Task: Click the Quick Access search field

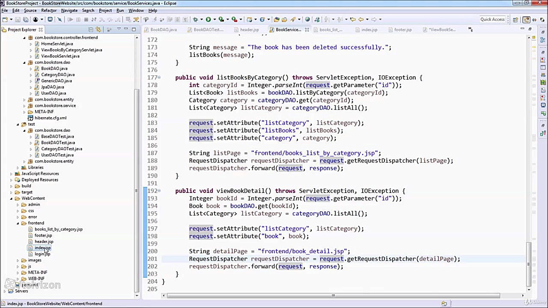Action: click(492, 19)
